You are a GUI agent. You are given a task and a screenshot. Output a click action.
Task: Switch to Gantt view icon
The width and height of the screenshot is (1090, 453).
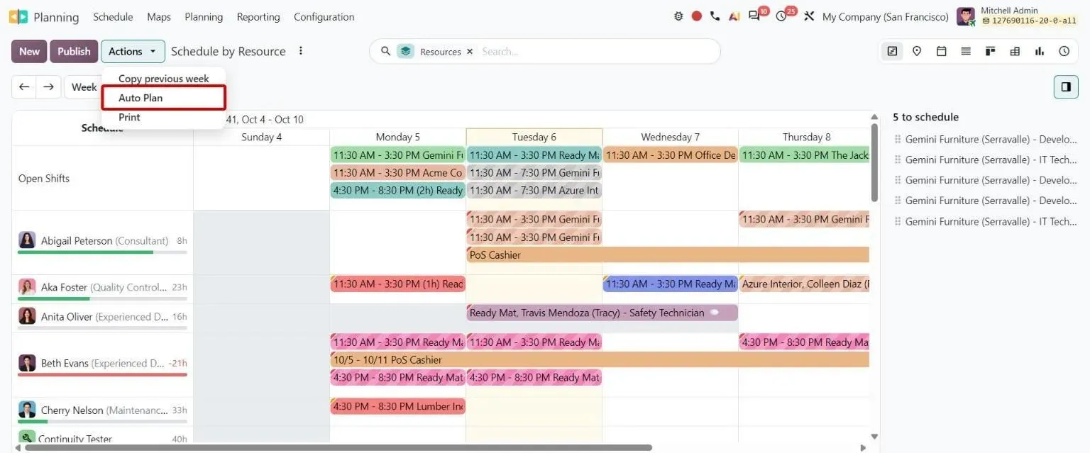tap(893, 51)
